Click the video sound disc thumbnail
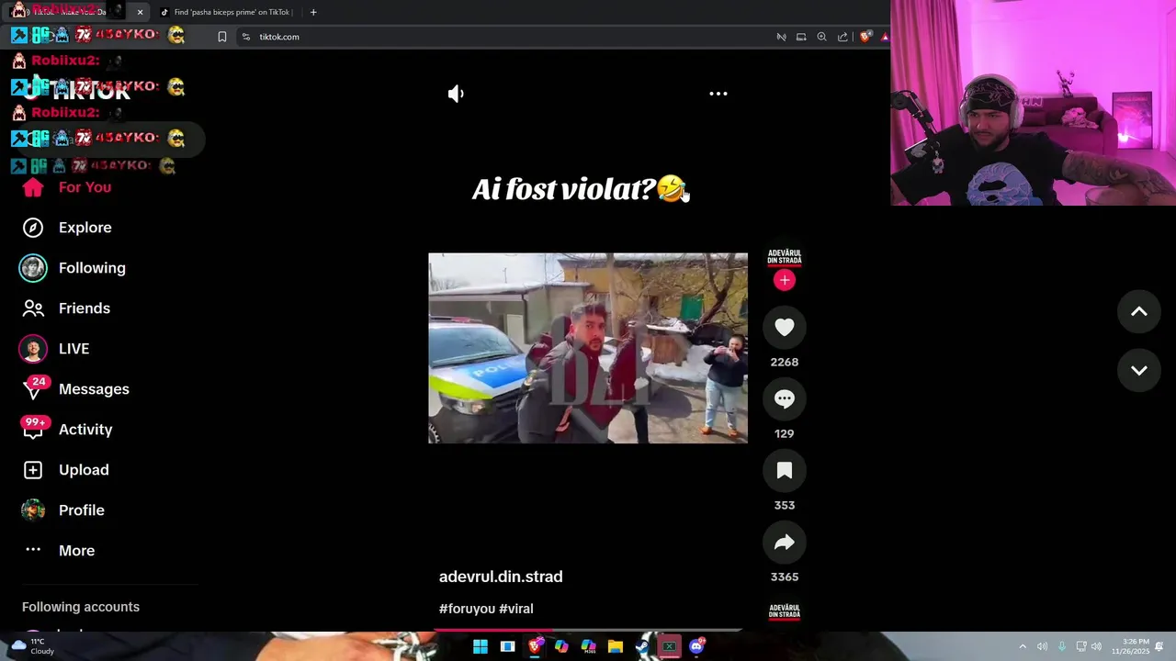The image size is (1176, 661). [785, 613]
